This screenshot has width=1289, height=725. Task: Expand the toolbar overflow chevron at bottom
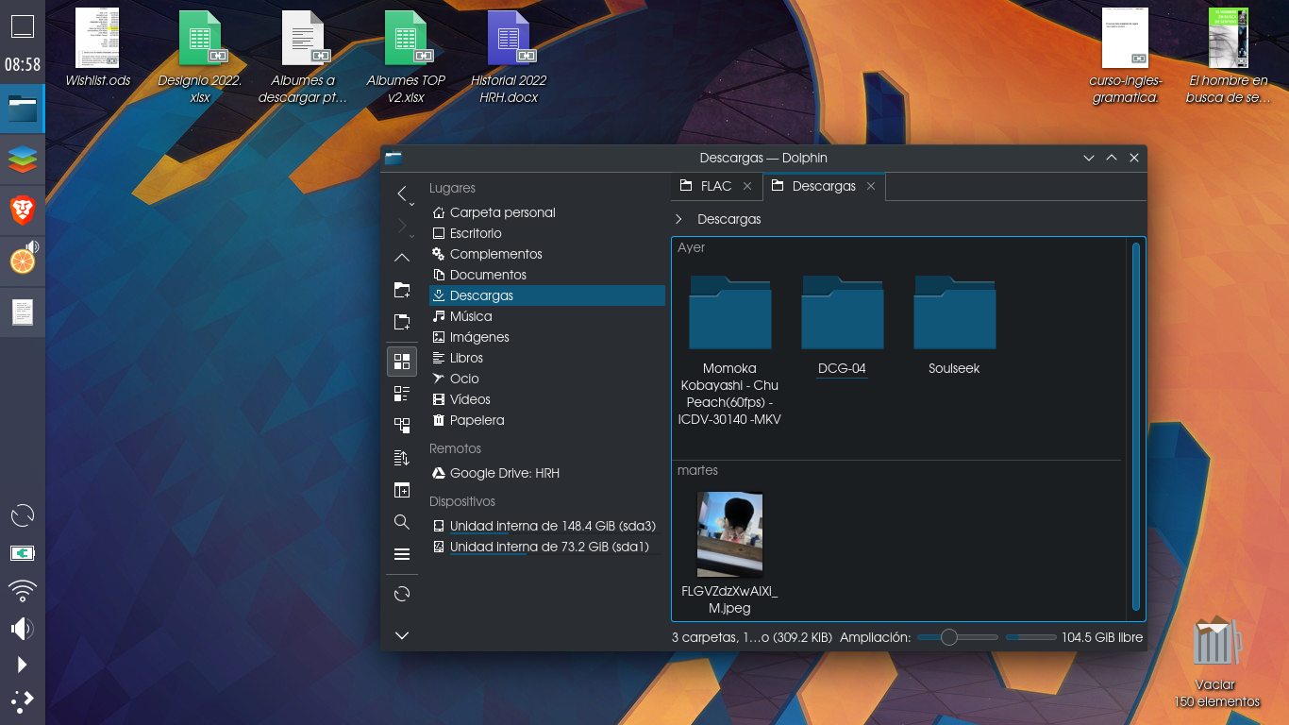click(x=402, y=635)
